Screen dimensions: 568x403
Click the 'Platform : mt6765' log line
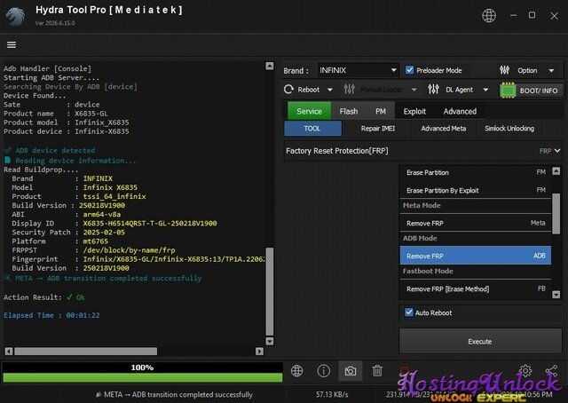pyautogui.click(x=59, y=241)
